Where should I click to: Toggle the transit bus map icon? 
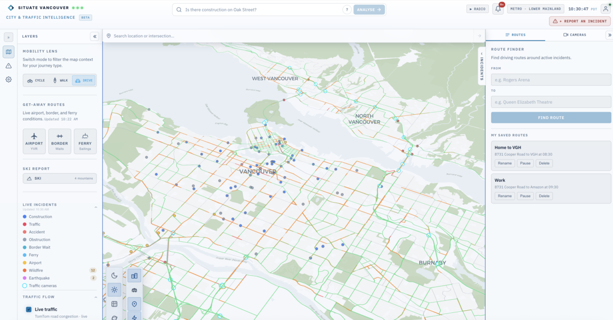(x=135, y=290)
